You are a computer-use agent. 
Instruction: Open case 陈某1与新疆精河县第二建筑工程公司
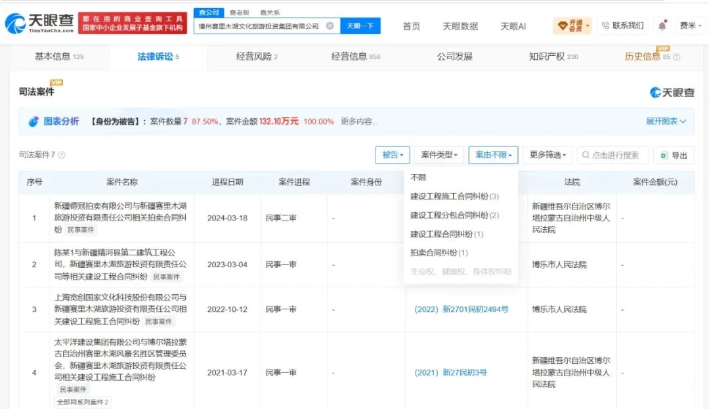(120, 265)
